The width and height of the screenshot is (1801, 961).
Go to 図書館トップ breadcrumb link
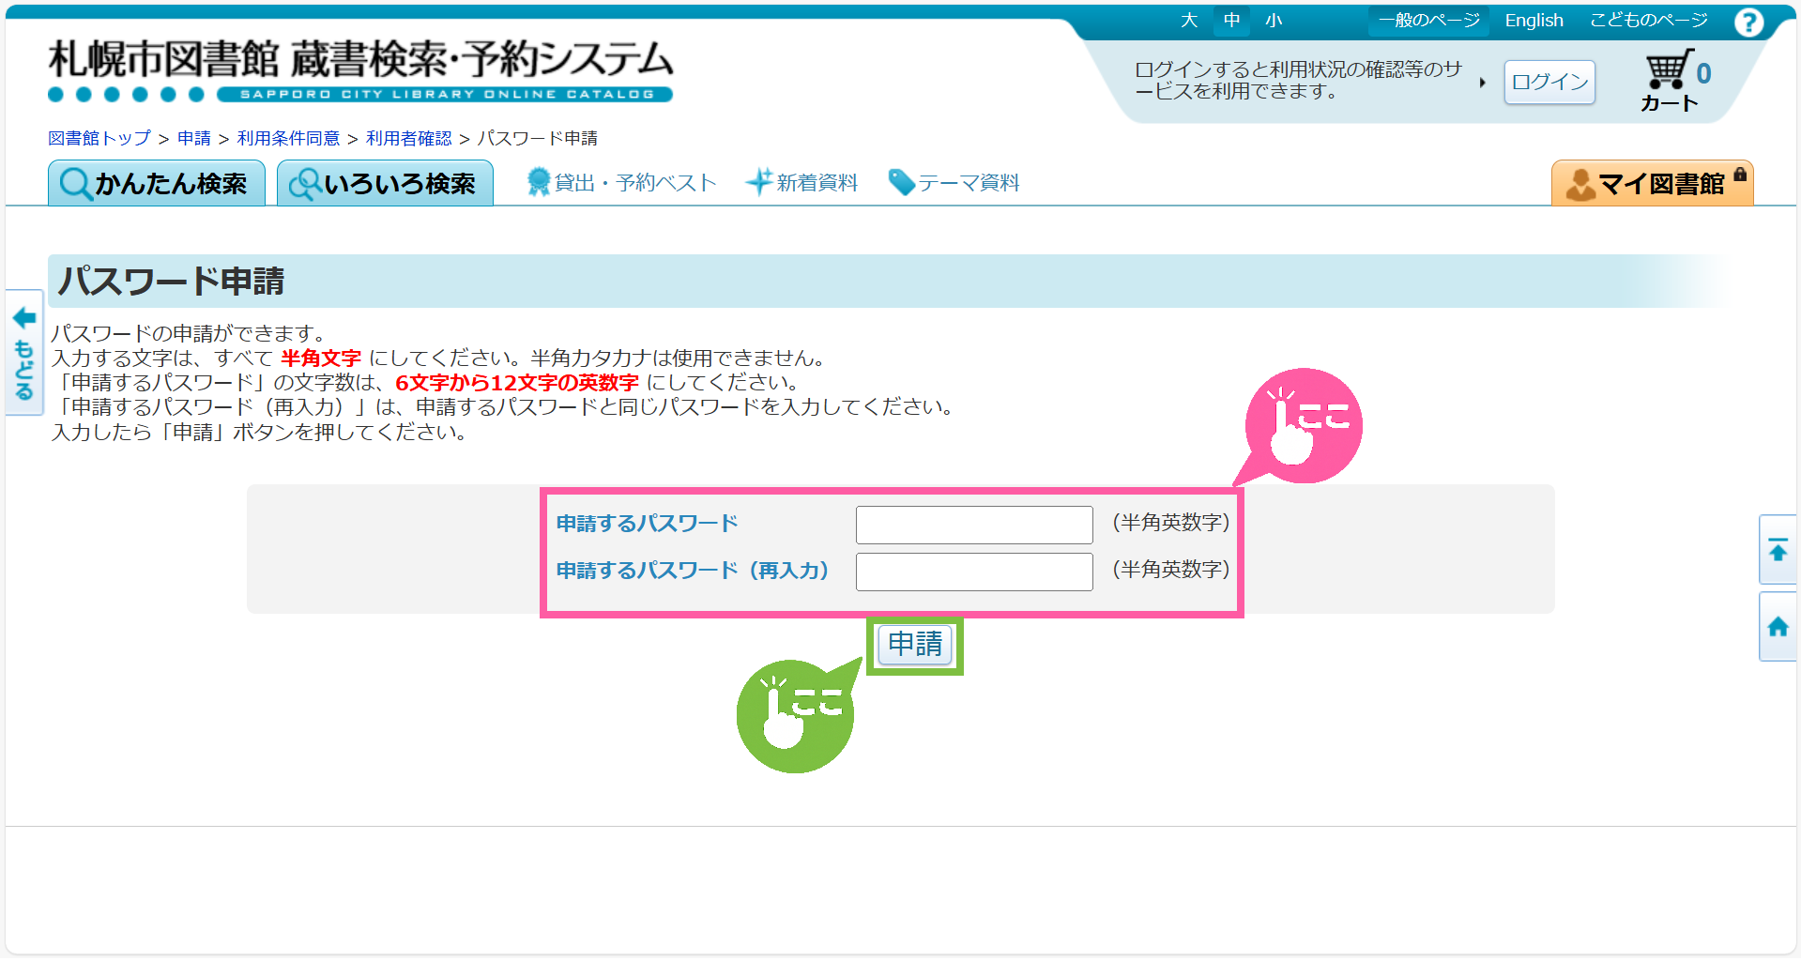tap(99, 139)
